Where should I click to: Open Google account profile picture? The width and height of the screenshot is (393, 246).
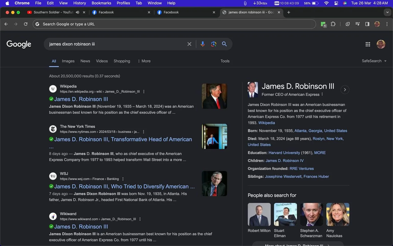381,44
